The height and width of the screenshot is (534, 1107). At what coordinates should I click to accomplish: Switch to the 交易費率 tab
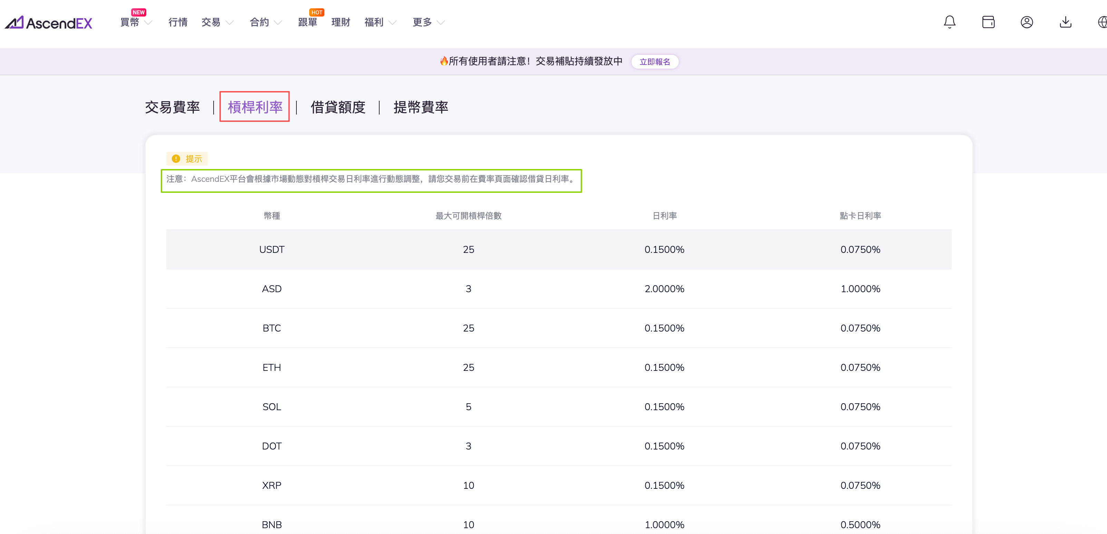click(x=172, y=107)
